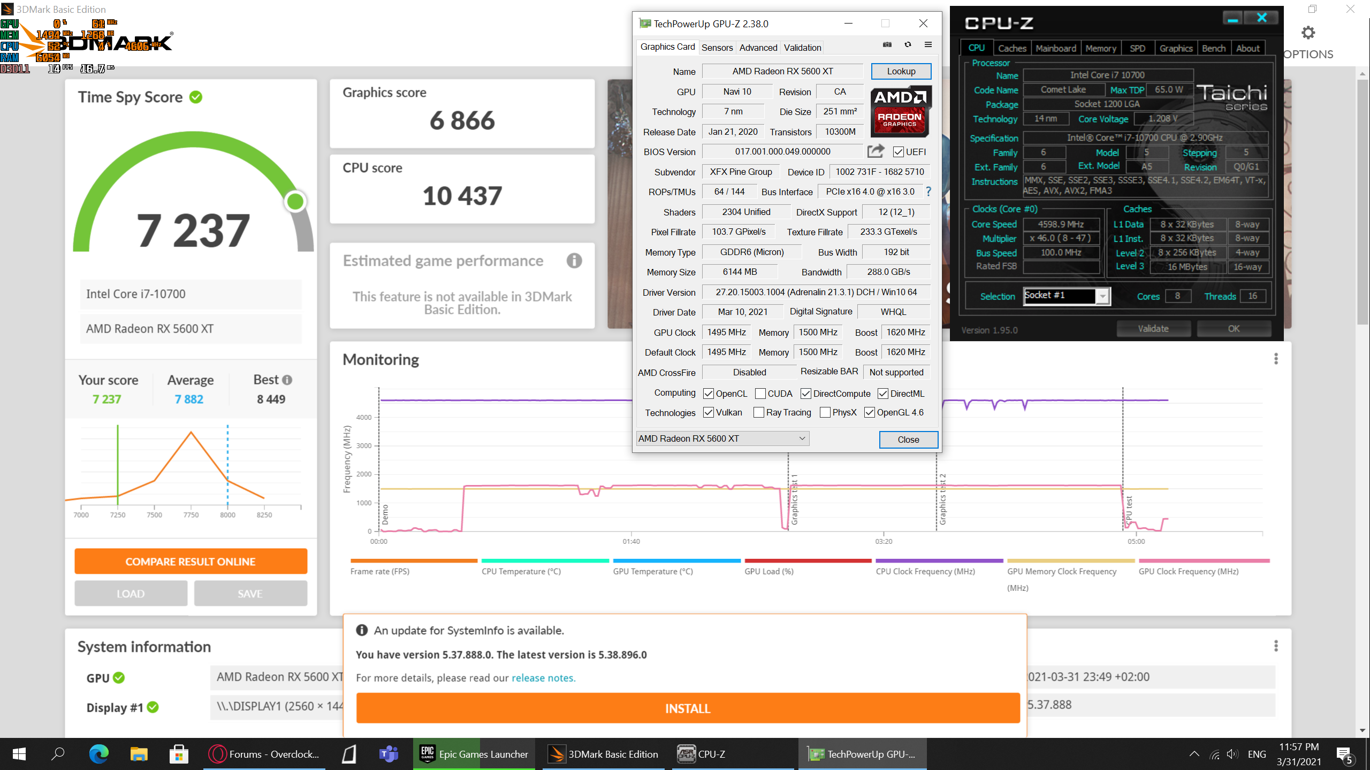Click the Estimated game performance info icon
The height and width of the screenshot is (770, 1370).
pos(574,261)
